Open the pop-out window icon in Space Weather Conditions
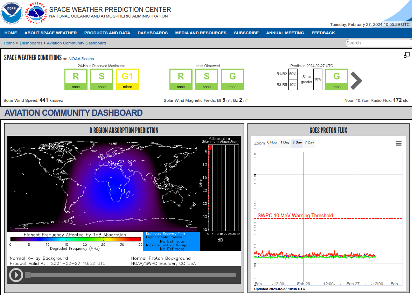The height and width of the screenshot is (295, 412). click(406, 55)
